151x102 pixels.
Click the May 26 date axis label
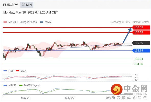pyautogui.click(x=26, y=98)
